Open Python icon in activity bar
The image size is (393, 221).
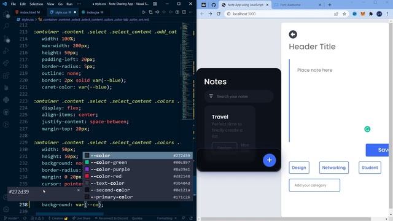point(6,99)
